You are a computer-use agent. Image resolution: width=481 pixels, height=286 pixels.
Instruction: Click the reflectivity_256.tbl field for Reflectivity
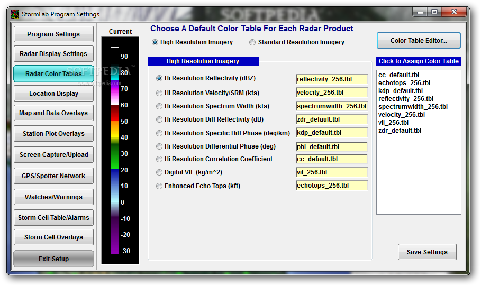click(x=332, y=79)
